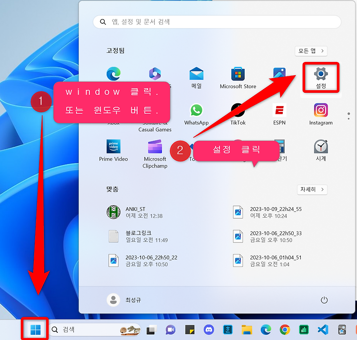Launch Visual Studio Code from taskbar

pos(323,330)
